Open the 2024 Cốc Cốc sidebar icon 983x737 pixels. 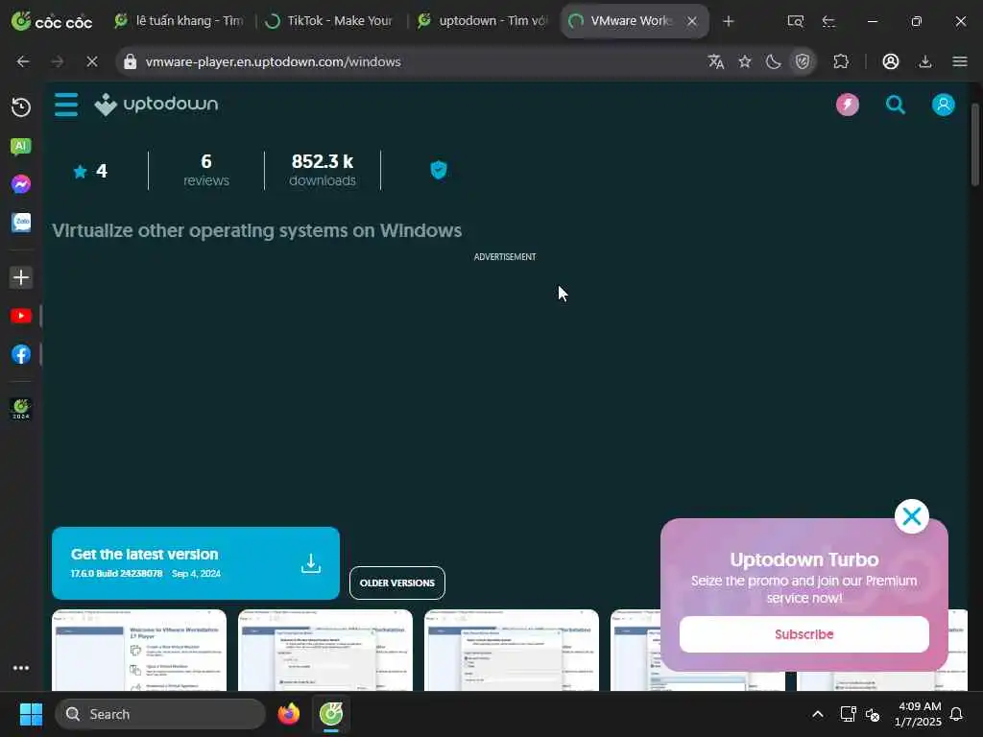(21, 409)
